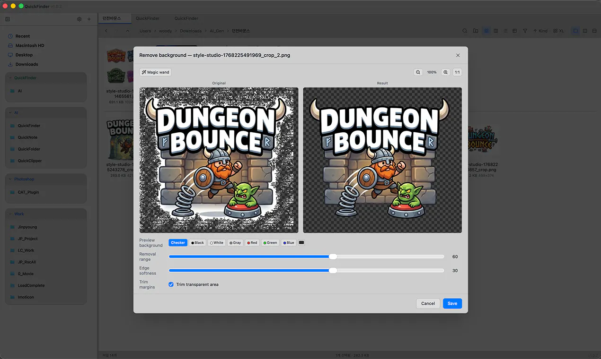
Task: Open search in QuickFinder toolbar
Action: coord(465,31)
